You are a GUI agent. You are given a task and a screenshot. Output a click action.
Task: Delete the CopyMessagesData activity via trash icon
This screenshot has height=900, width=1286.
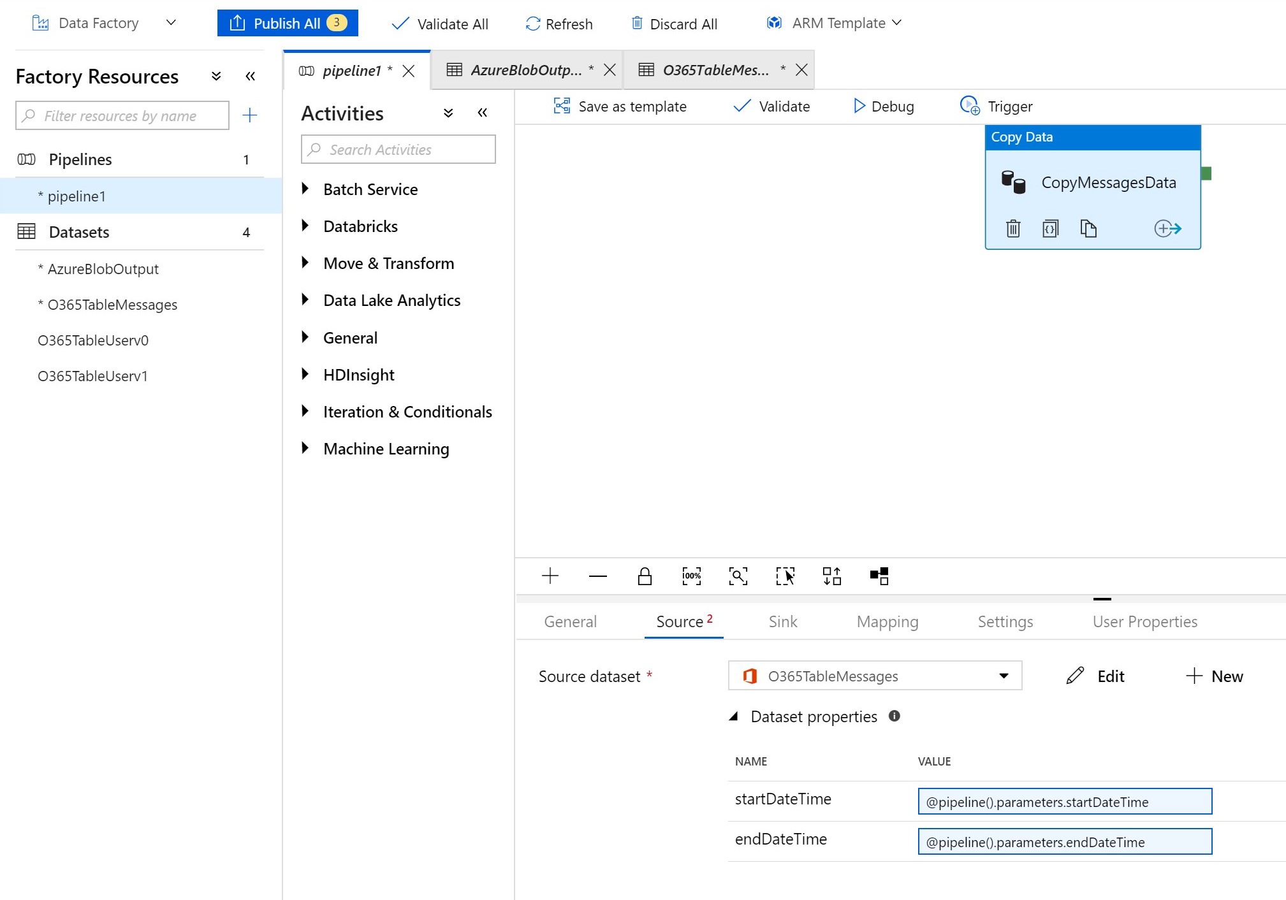click(1012, 228)
